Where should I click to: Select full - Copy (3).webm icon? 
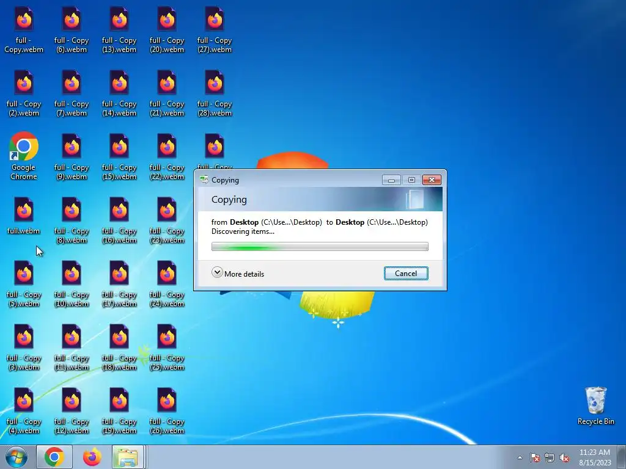pos(24,347)
